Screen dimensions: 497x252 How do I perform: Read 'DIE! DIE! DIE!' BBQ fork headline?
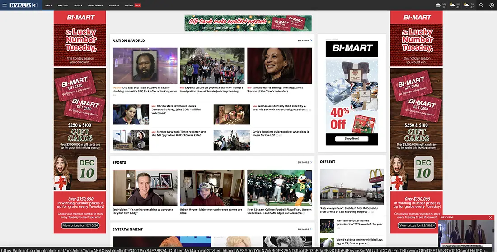point(145,89)
